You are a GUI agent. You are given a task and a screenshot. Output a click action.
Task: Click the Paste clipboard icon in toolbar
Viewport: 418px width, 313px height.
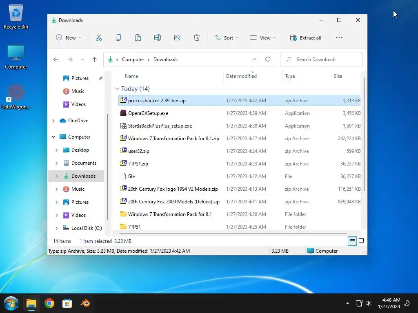[x=138, y=38]
